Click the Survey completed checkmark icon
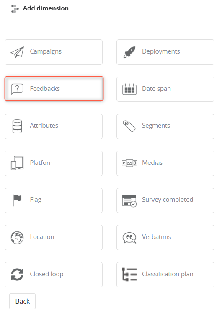The image size is (217, 313). click(129, 200)
